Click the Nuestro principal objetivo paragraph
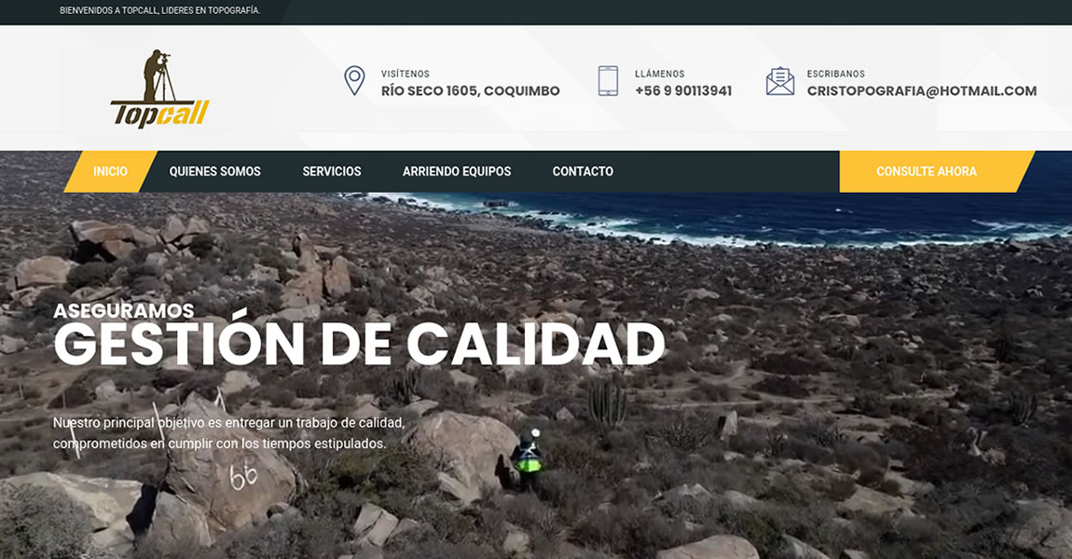Image resolution: width=1072 pixels, height=559 pixels. click(229, 433)
